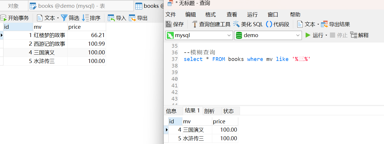Click id header in query results grid

pos(175,121)
